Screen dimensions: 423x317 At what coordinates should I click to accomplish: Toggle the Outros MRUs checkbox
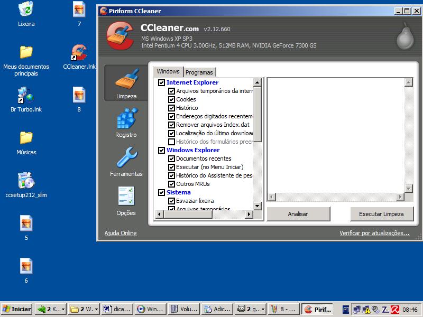click(x=171, y=184)
